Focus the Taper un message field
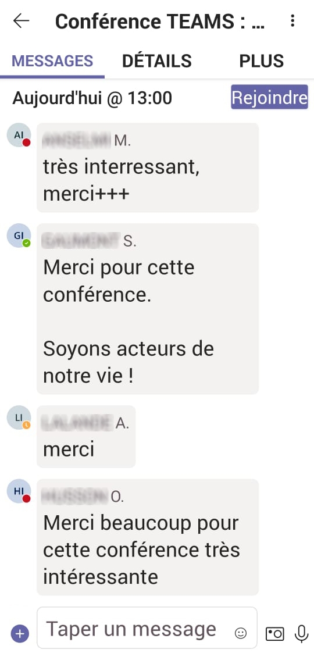Image resolution: width=314 pixels, height=660 pixels. pos(147,628)
